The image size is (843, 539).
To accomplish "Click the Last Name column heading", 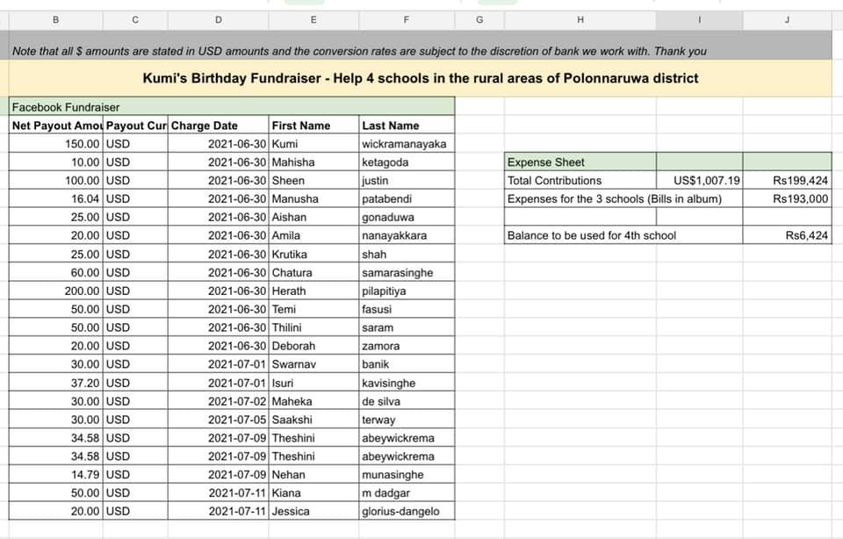I will [407, 126].
